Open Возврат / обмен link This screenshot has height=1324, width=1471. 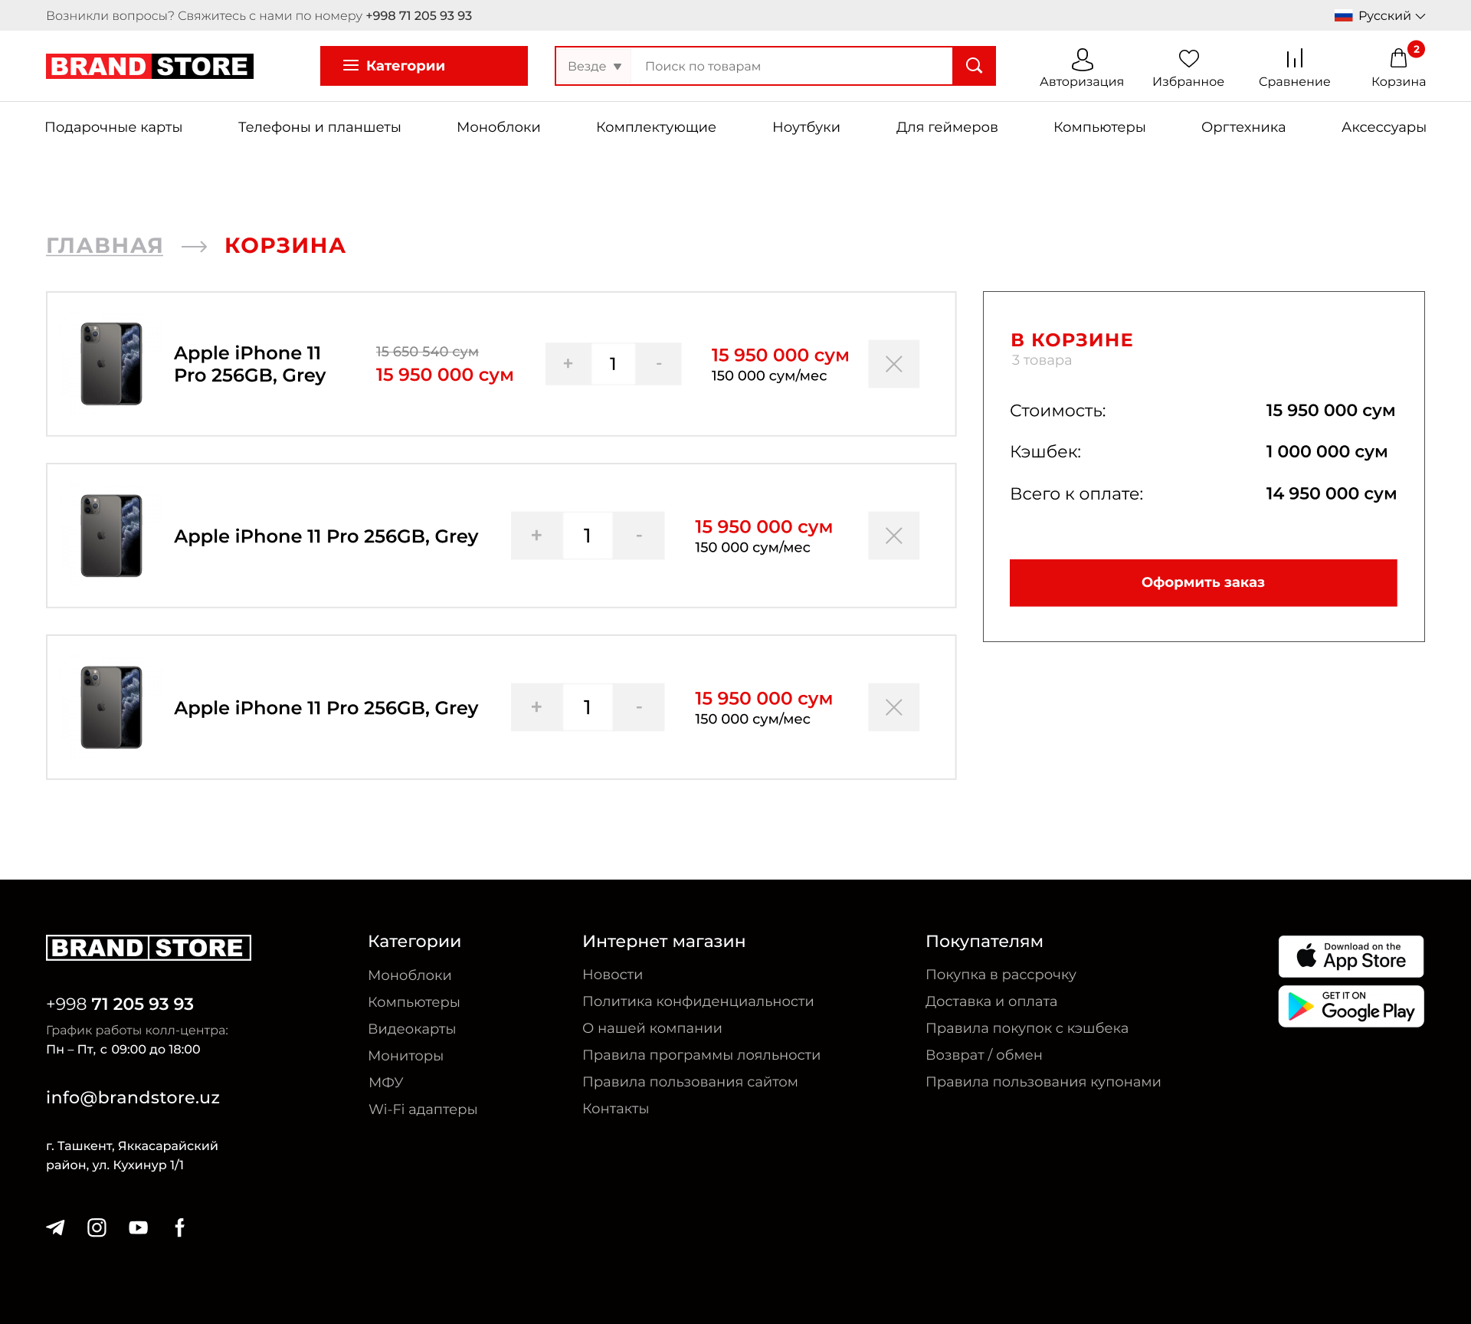click(x=984, y=1054)
